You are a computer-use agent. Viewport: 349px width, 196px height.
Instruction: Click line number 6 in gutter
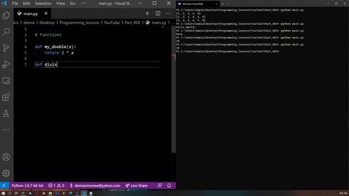[26, 58]
